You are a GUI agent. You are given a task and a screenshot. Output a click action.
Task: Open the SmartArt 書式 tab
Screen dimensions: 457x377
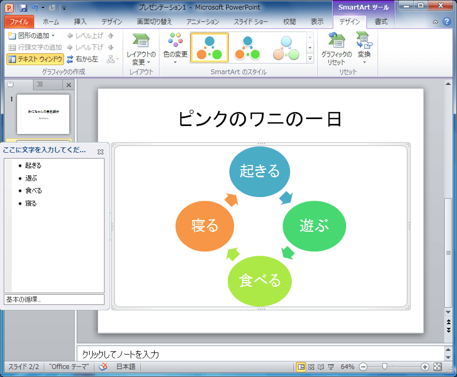pyautogui.click(x=381, y=21)
